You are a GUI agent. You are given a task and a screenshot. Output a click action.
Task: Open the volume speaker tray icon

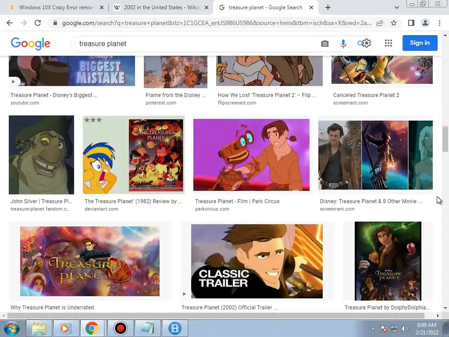pos(404,329)
